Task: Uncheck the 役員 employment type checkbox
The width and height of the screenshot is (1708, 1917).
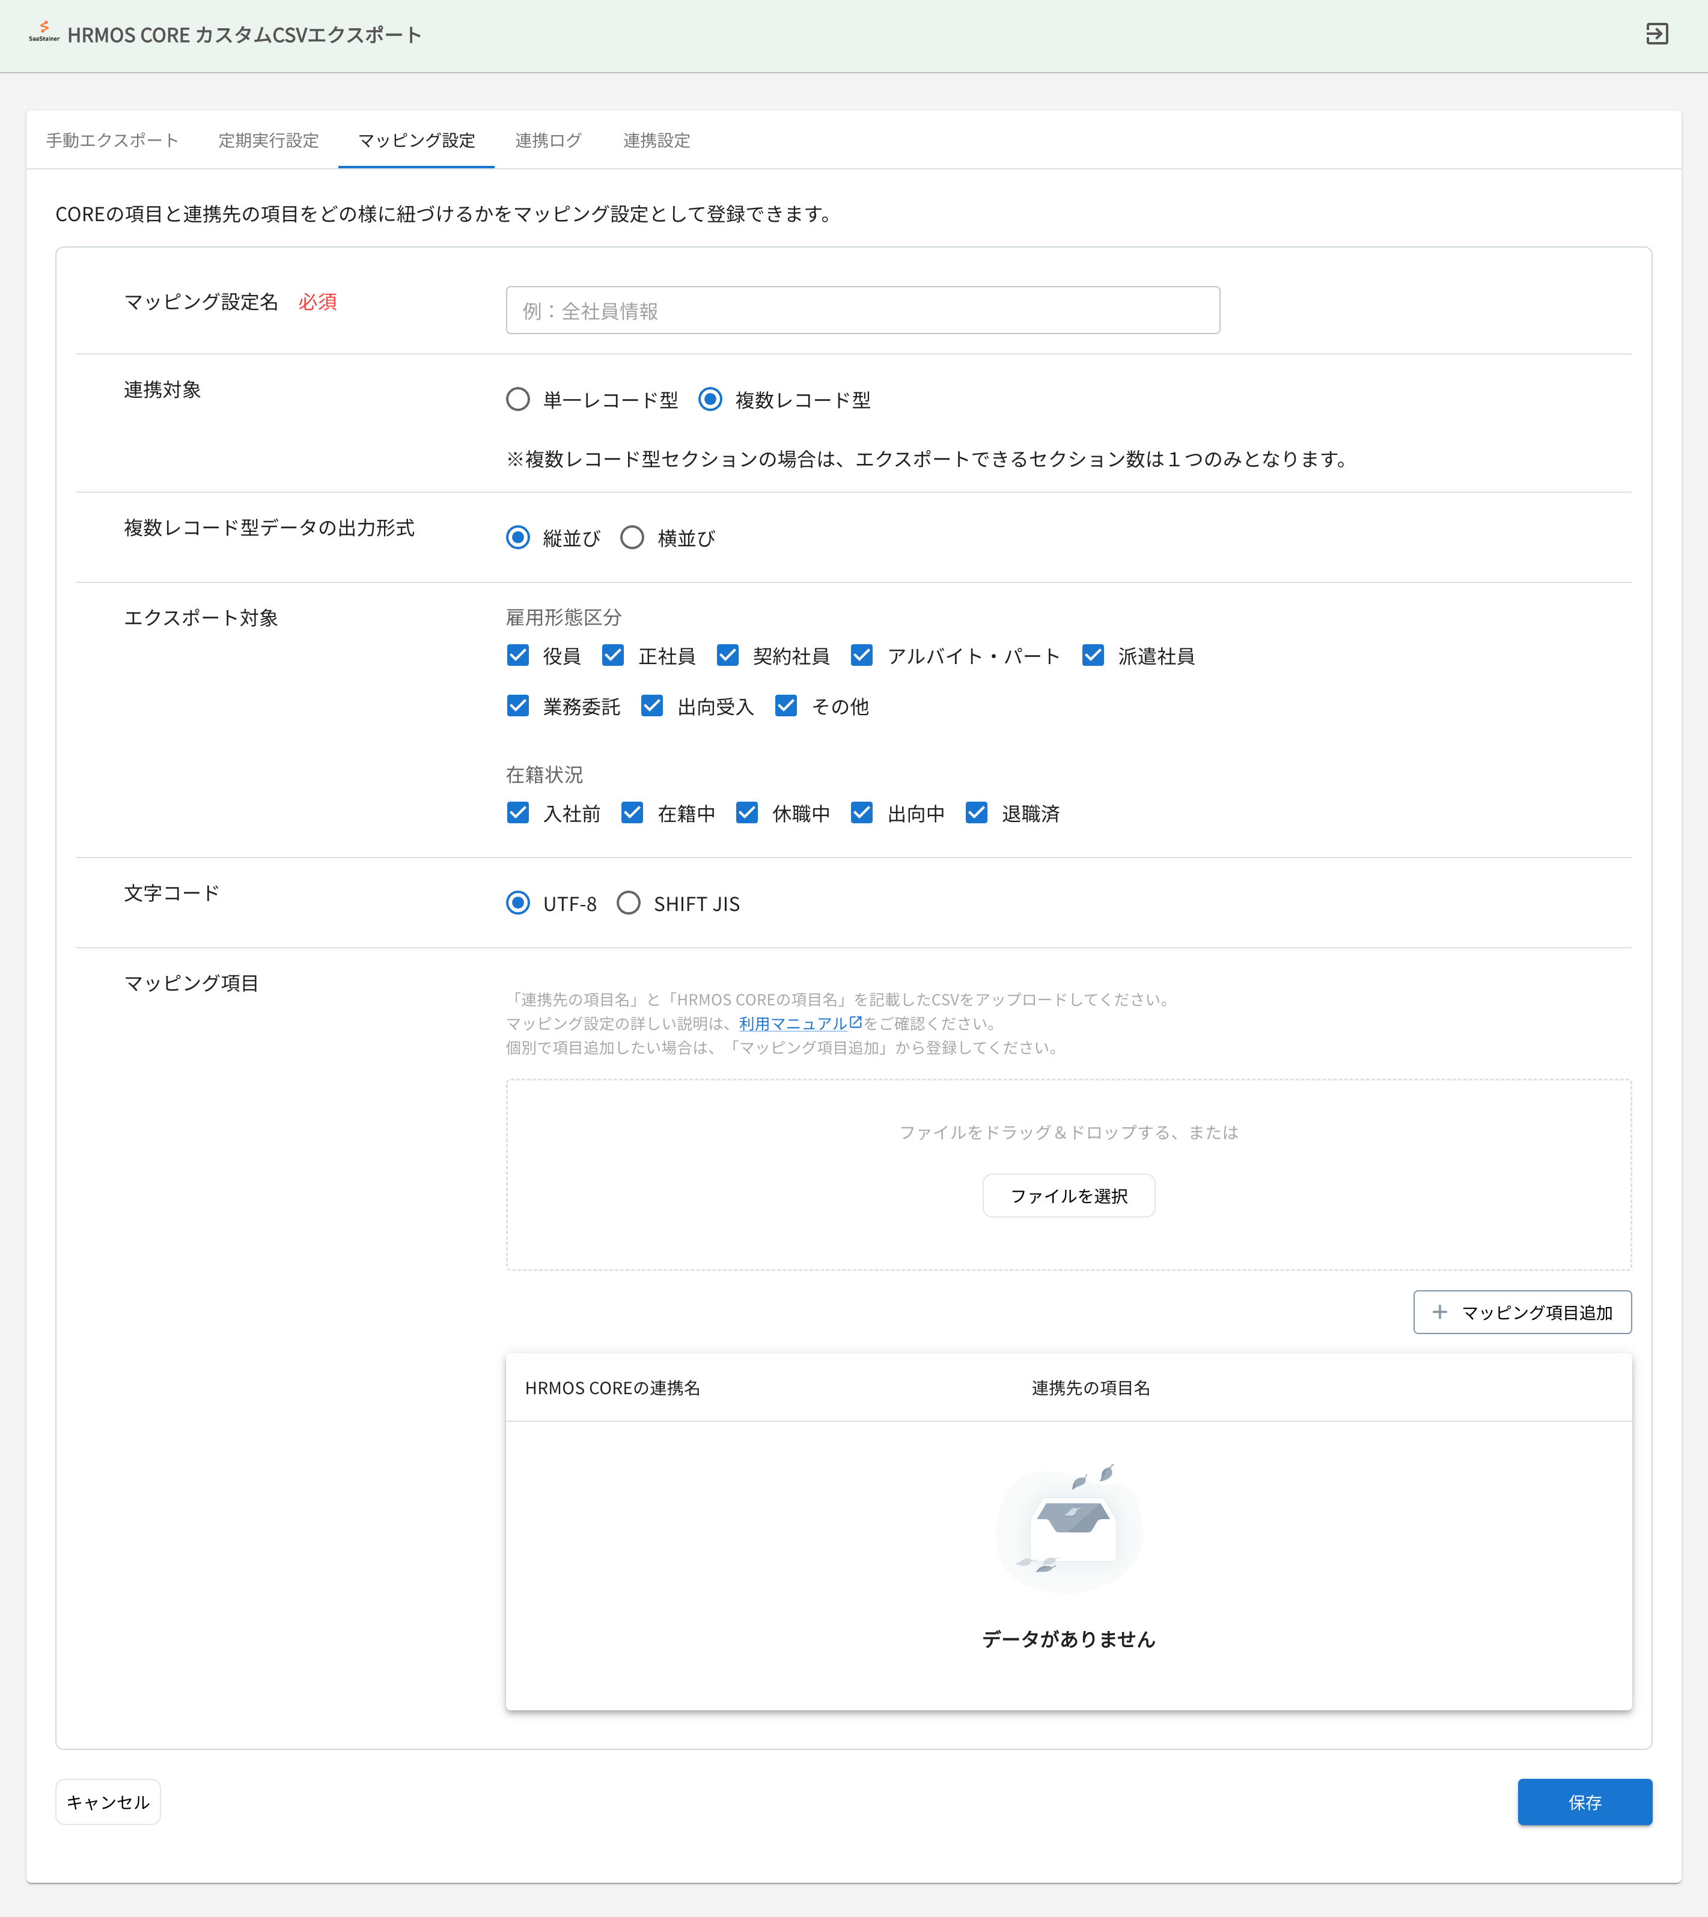Action: click(518, 655)
